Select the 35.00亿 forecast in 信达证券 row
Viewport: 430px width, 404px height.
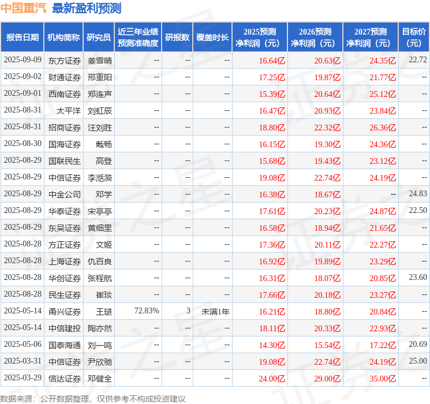[383, 378]
